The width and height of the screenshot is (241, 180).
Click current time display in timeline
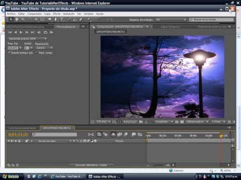point(18,134)
